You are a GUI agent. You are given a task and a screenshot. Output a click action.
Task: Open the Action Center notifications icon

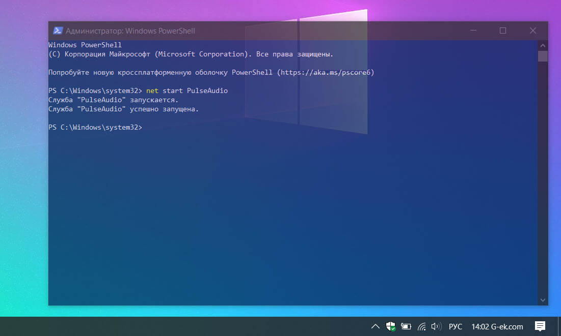(x=540, y=326)
